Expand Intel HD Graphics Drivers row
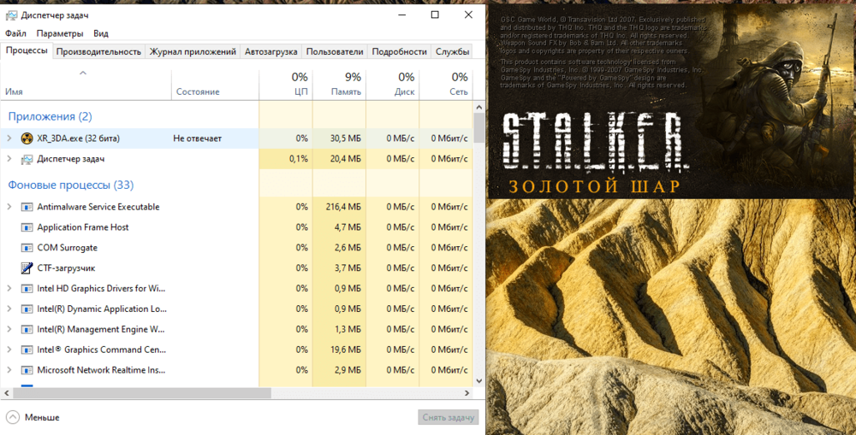This screenshot has width=856, height=435. click(x=9, y=289)
